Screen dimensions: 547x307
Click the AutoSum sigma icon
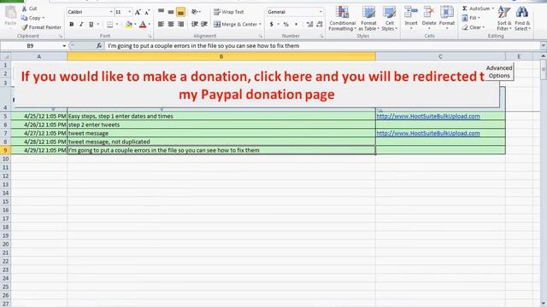point(465,9)
